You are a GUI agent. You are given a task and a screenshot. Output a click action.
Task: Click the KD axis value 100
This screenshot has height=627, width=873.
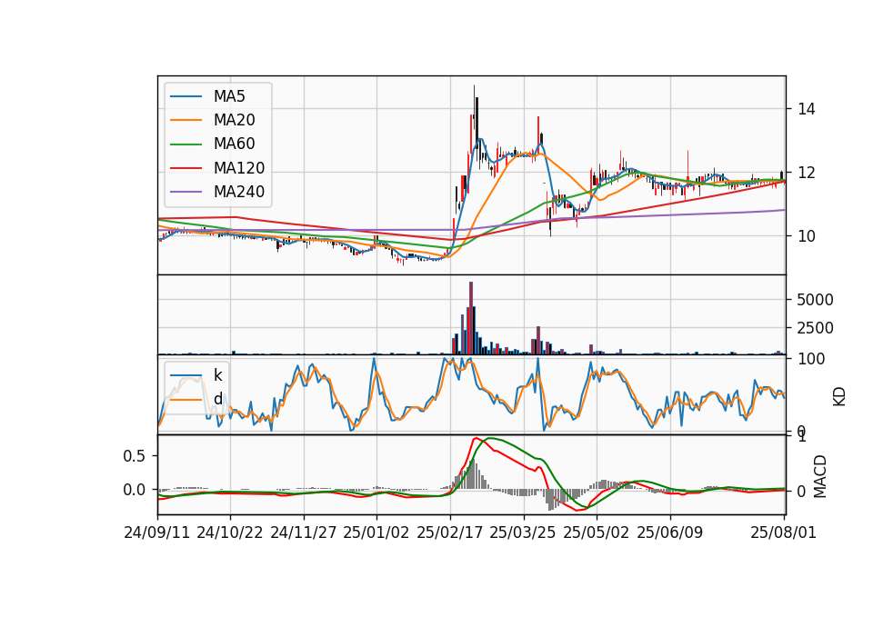click(811, 359)
